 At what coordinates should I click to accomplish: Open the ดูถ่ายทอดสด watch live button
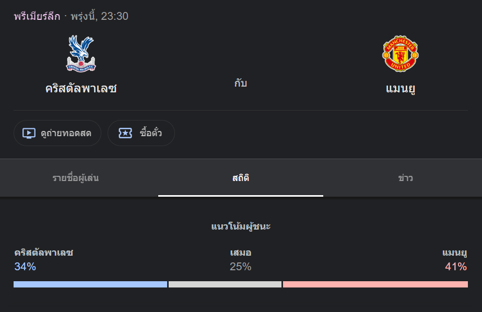(57, 133)
